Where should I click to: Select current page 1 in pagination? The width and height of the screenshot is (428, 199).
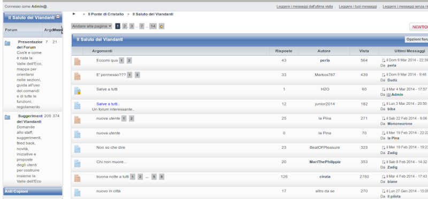[x=118, y=26]
